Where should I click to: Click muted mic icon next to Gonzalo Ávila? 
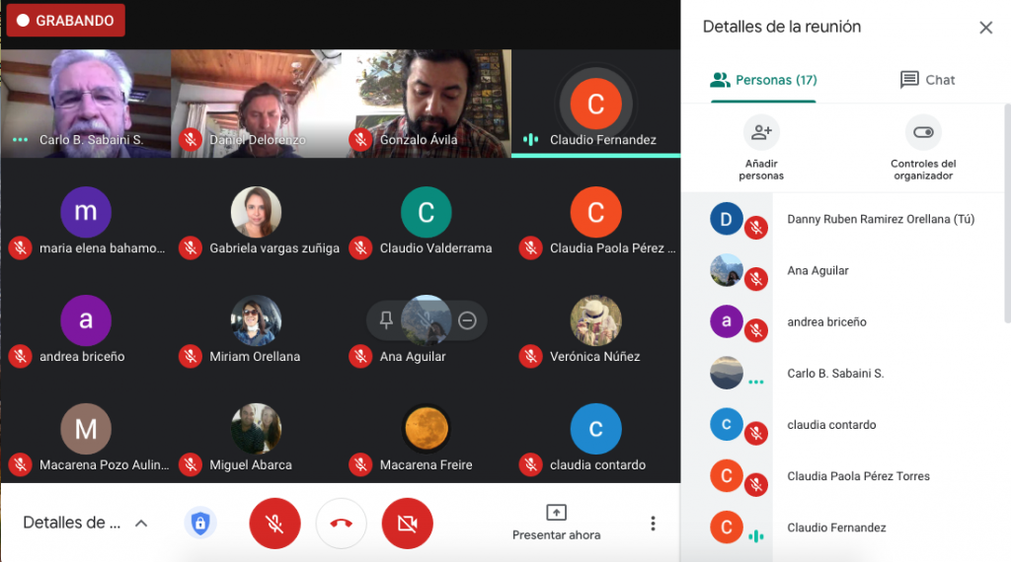click(360, 140)
